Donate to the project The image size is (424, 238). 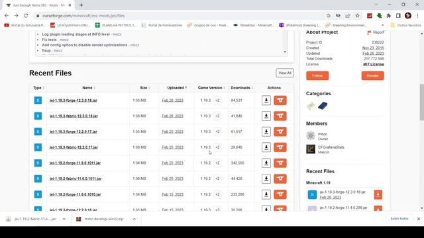tap(372, 75)
